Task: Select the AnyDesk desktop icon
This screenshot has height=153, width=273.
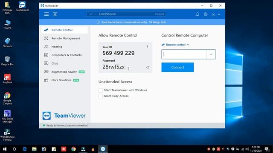Action: coord(7,79)
